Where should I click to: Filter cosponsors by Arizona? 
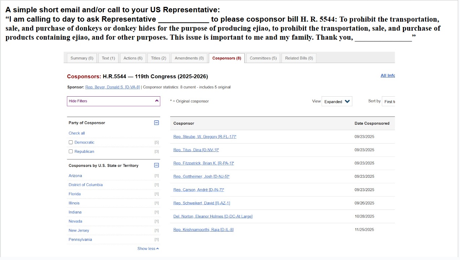(x=75, y=176)
